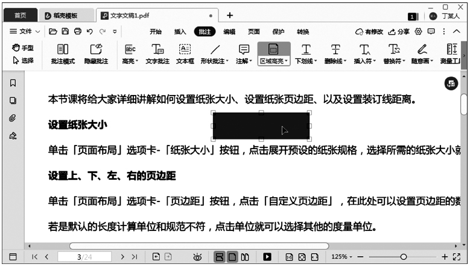Screen dimensions: 470x267
Task: Click the Print icon in quick toolbar
Action: click(77, 31)
